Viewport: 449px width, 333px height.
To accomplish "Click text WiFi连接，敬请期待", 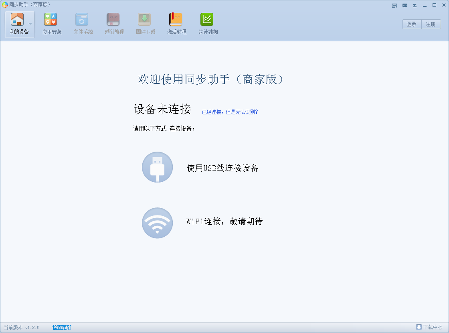I will [x=224, y=221].
